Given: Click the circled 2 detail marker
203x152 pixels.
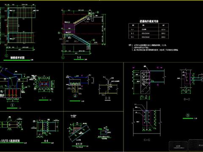Looking at the screenshot, I should pyautogui.click(x=75, y=96).
